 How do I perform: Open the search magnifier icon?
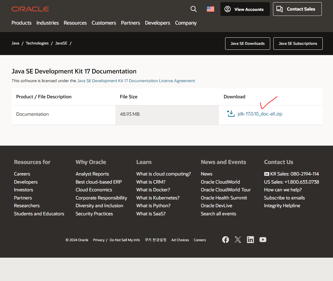pos(193,9)
